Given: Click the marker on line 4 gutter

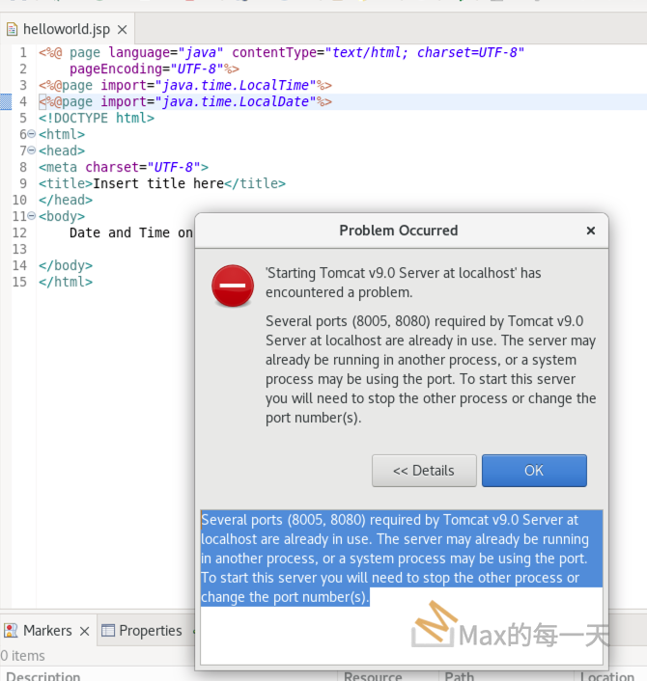Looking at the screenshot, I should tap(6, 101).
